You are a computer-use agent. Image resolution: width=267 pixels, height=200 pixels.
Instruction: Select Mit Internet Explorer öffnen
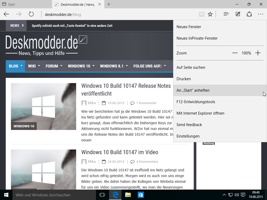[220, 113]
